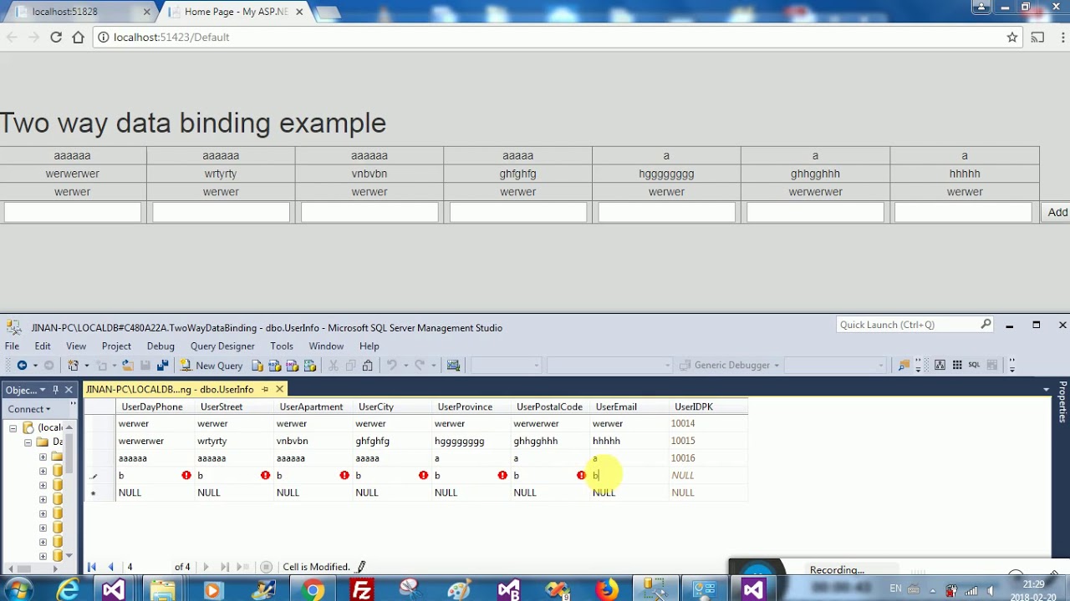Screen dimensions: 1070x601
Task: Click in the Quick Launch search box
Action: pos(915,325)
